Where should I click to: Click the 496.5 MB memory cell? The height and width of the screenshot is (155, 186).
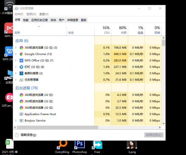pos(120,54)
